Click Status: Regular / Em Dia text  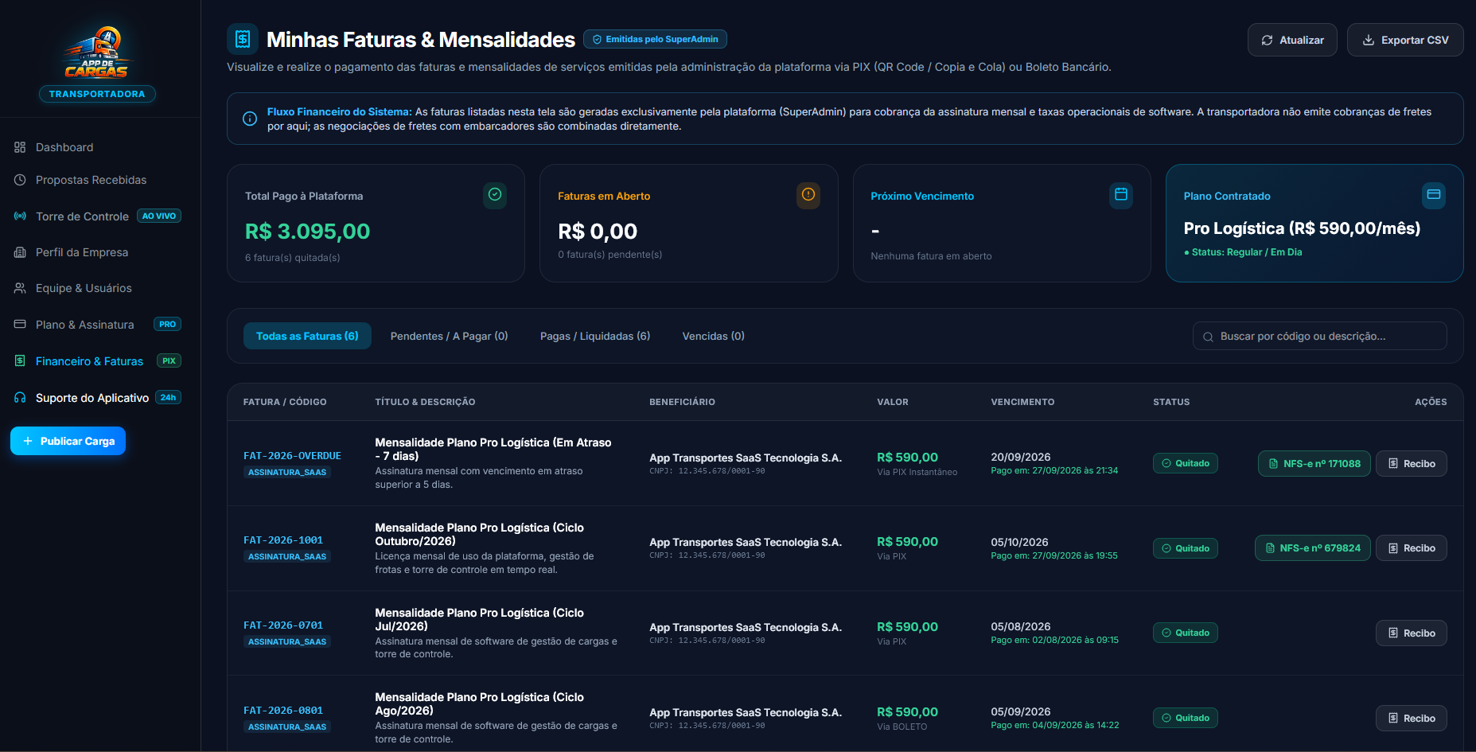(1243, 252)
